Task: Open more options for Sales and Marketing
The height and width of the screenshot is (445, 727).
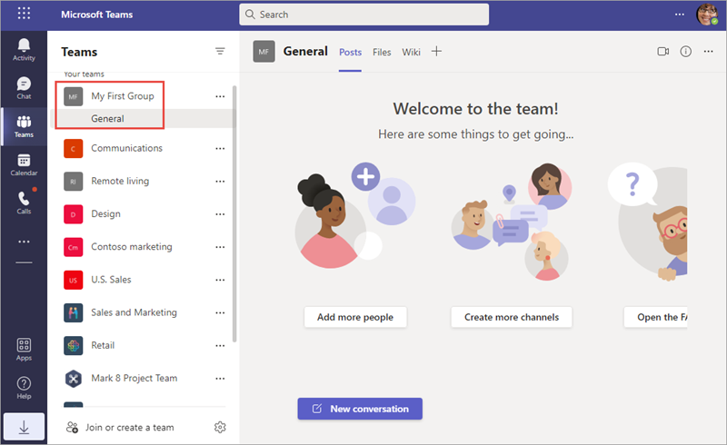Action: (x=220, y=313)
